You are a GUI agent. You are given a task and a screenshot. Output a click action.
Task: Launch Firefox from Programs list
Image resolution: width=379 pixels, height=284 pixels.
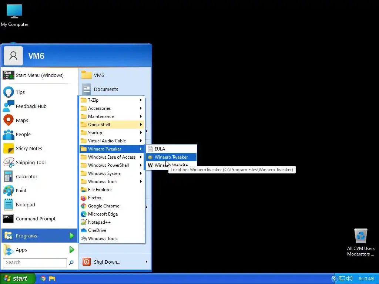point(112,198)
